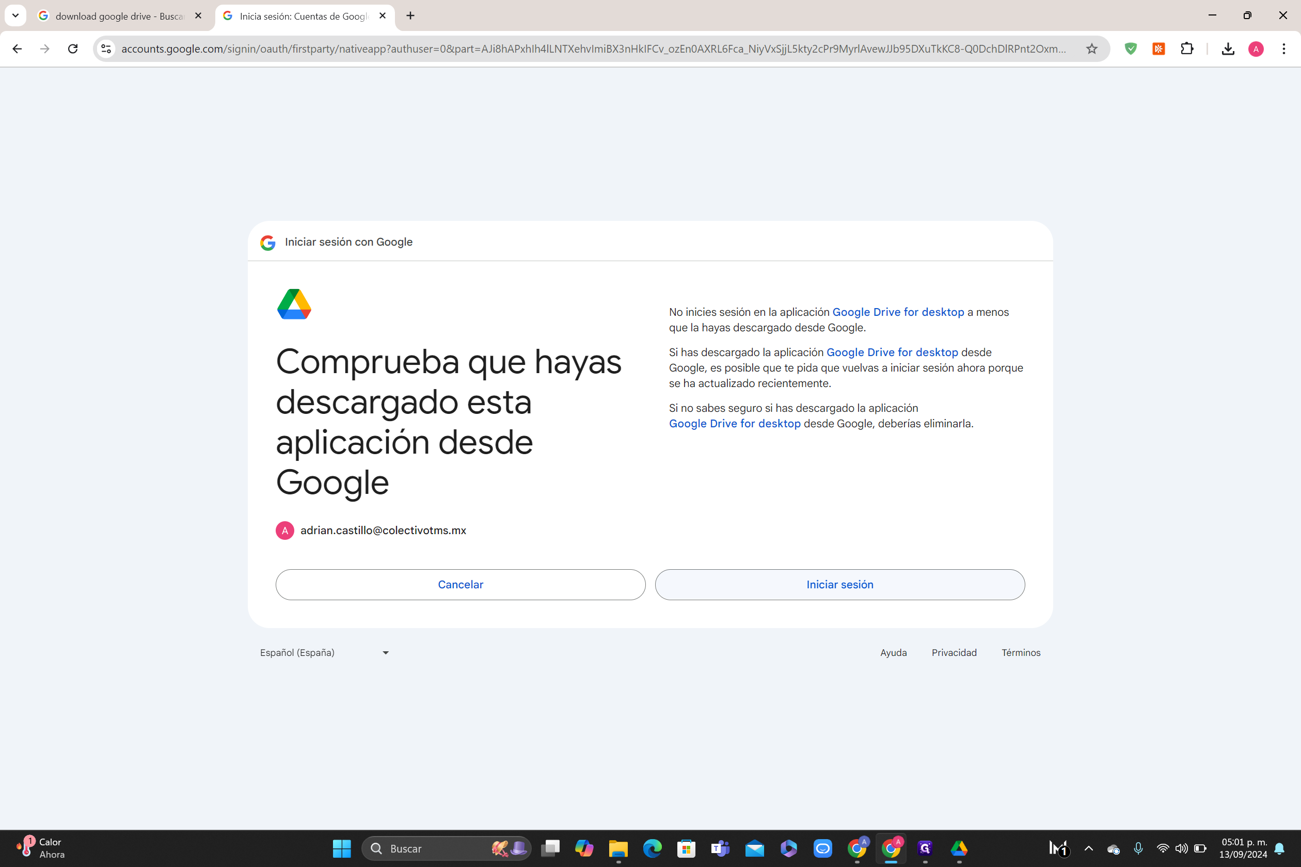Click the Google Drive logo in dialog
1301x867 pixels.
pyautogui.click(x=294, y=303)
